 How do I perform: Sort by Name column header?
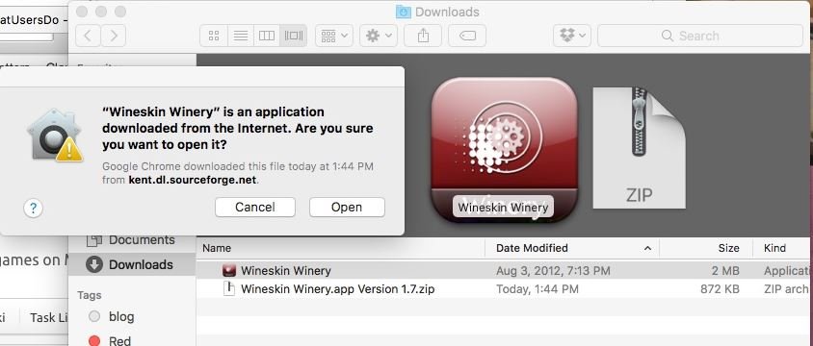[340, 248]
